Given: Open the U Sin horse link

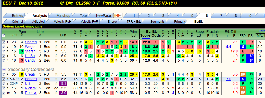Looking at the screenshot, I should point(30,83).
